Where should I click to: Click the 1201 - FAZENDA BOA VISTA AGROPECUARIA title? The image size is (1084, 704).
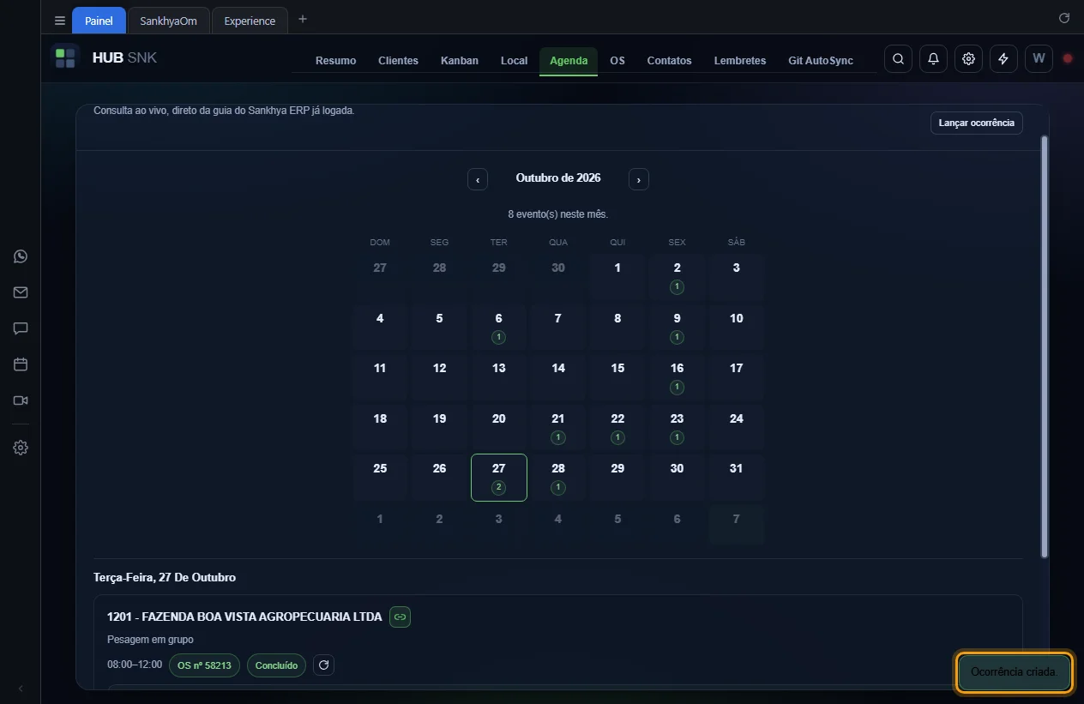tap(244, 617)
